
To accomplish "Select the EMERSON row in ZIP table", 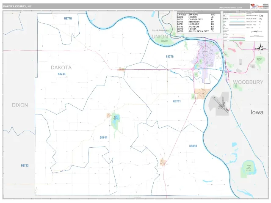I will [199, 22].
